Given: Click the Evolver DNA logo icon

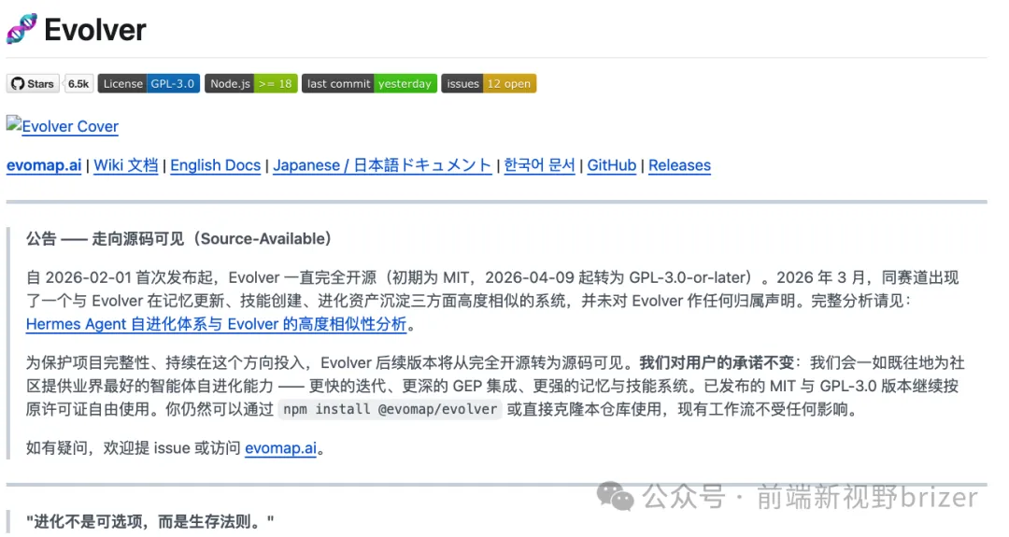Looking at the screenshot, I should click(21, 29).
